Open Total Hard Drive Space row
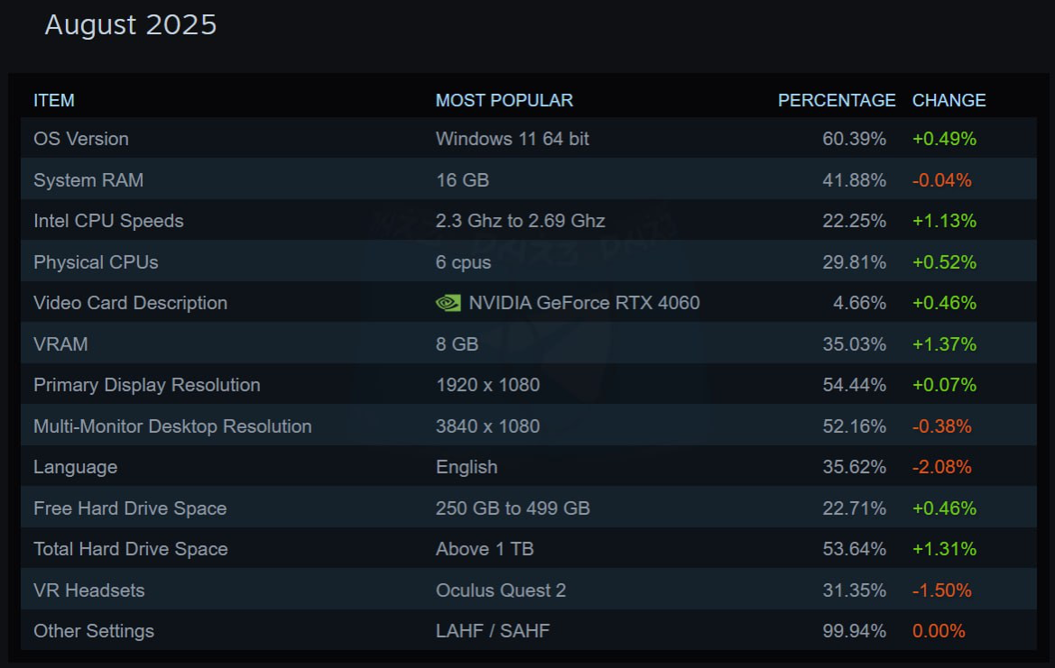 (528, 548)
